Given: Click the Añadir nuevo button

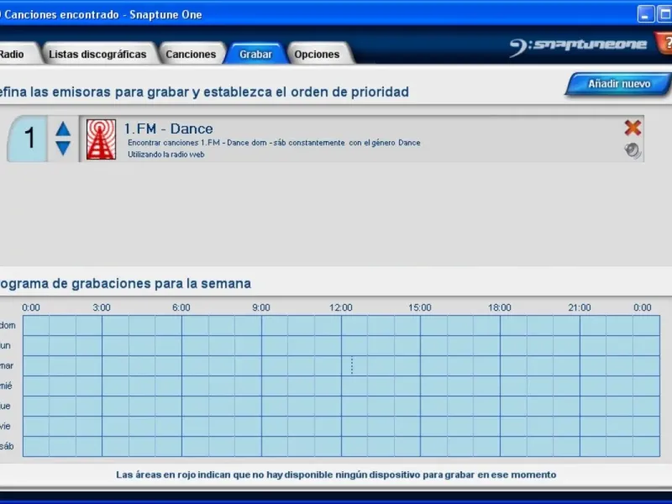Looking at the screenshot, I should pyautogui.click(x=619, y=83).
